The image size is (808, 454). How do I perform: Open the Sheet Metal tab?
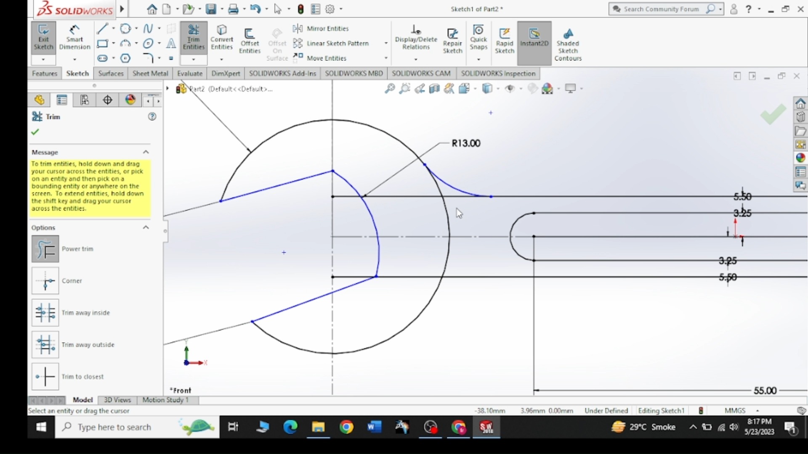tap(150, 74)
